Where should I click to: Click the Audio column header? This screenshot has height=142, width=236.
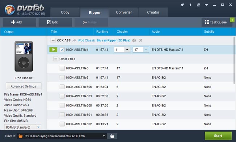[x=156, y=32]
